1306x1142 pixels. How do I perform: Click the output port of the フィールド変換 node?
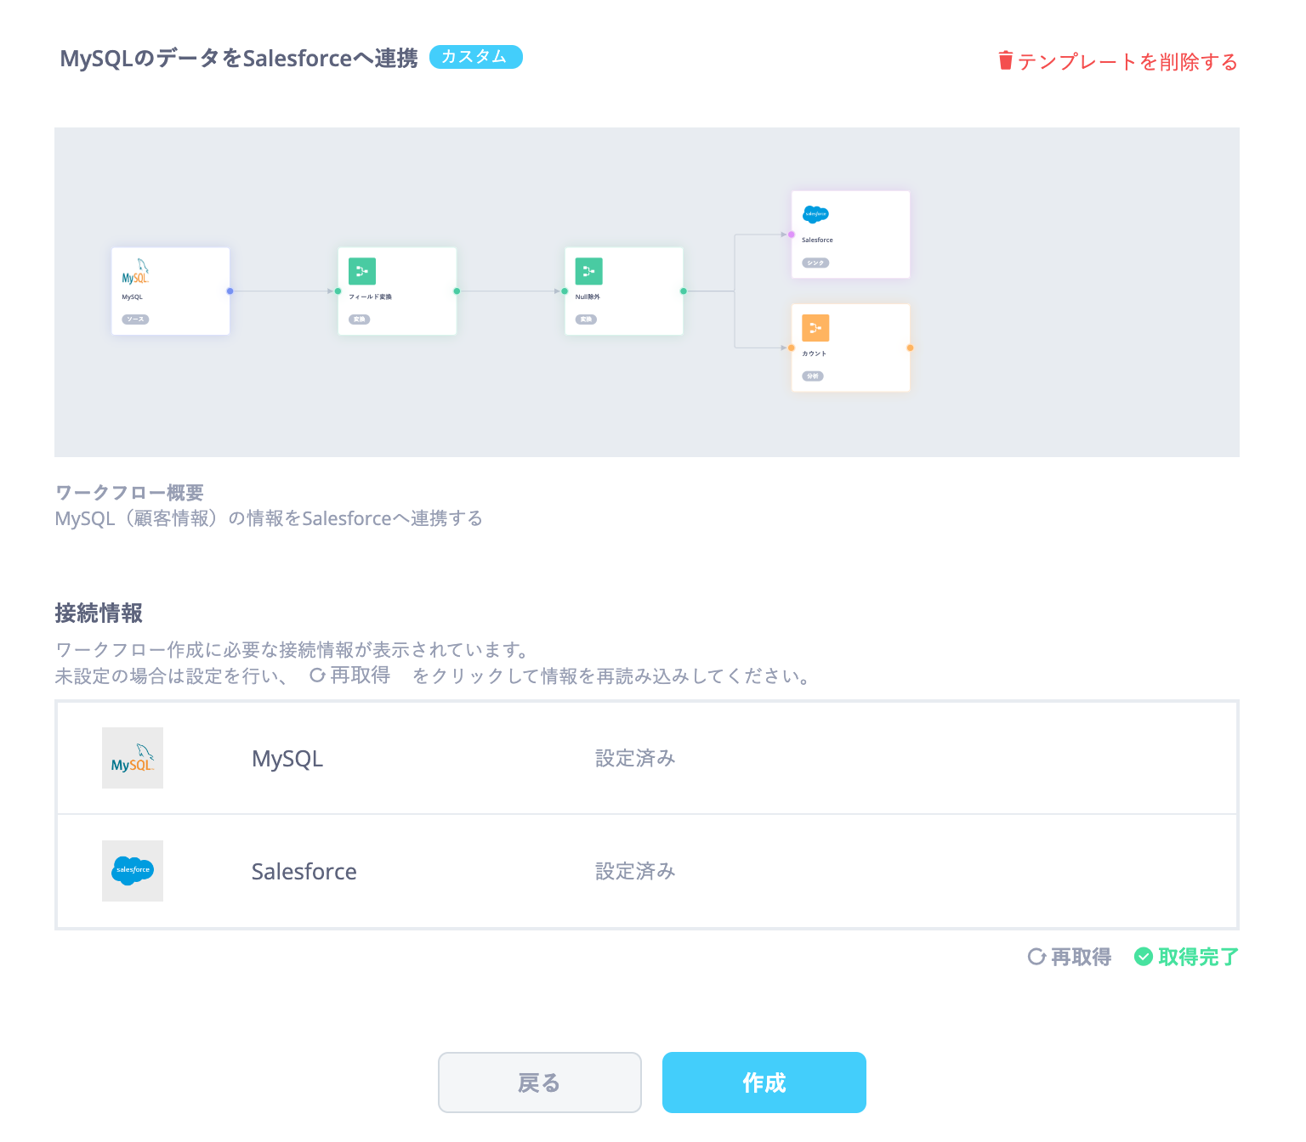coord(457,291)
